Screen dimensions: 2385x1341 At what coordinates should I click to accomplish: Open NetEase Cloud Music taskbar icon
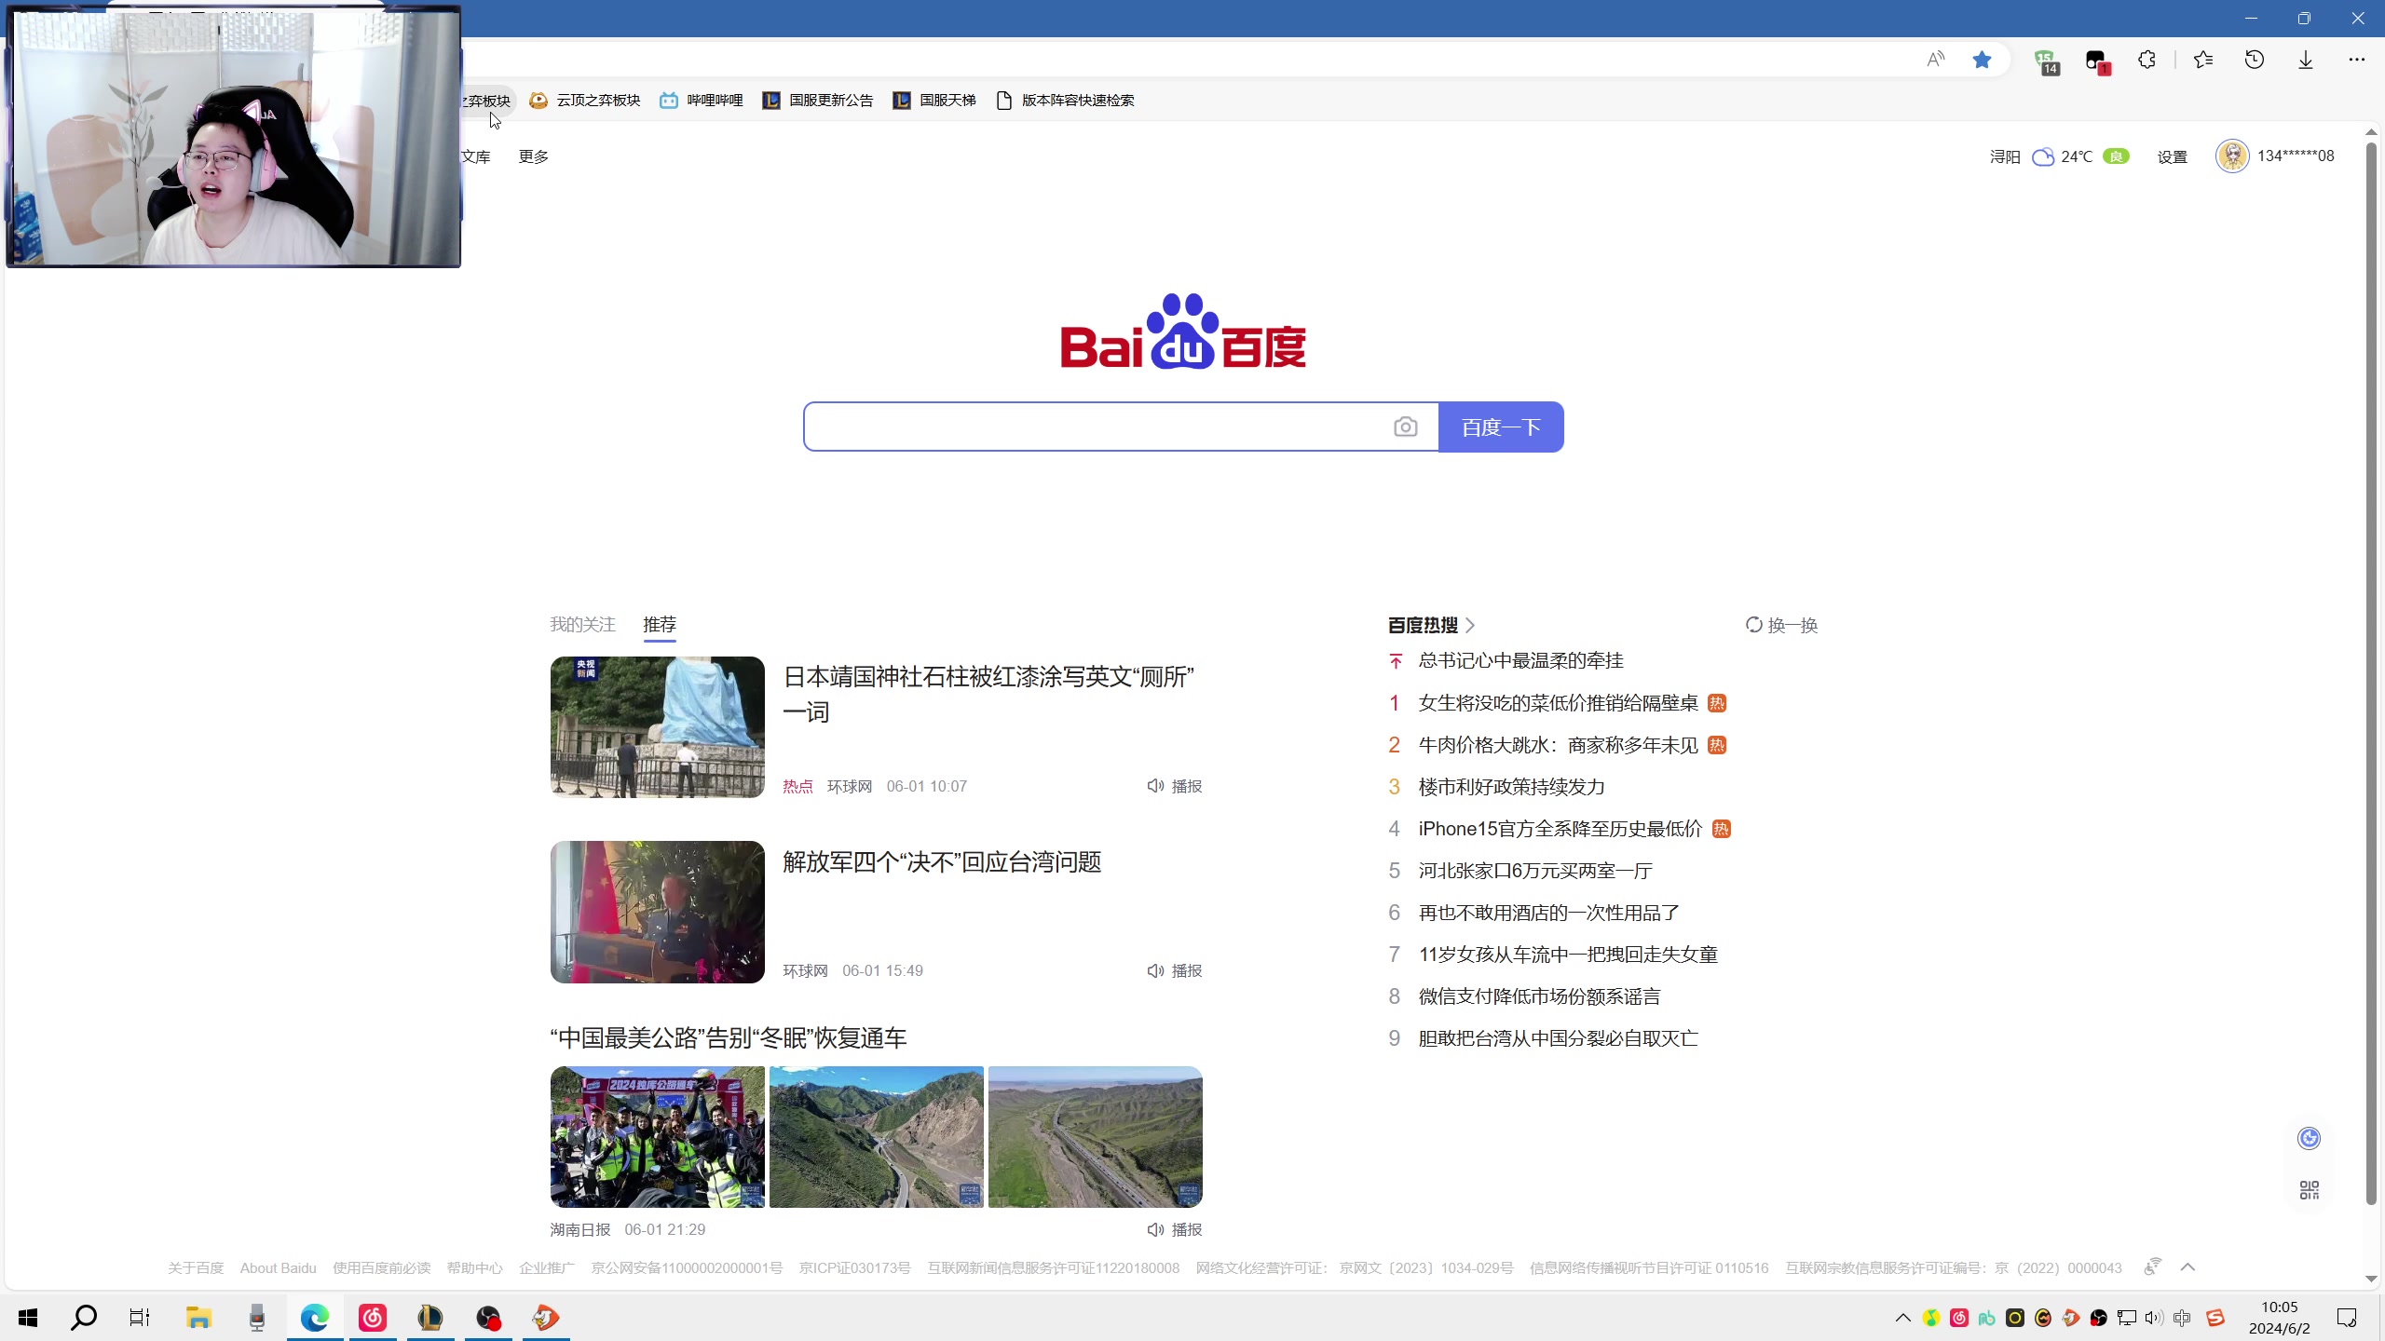(x=373, y=1318)
